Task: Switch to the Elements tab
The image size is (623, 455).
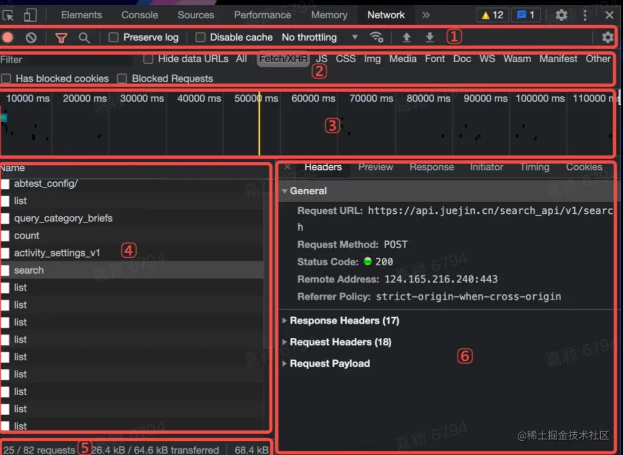Action: tap(81, 15)
